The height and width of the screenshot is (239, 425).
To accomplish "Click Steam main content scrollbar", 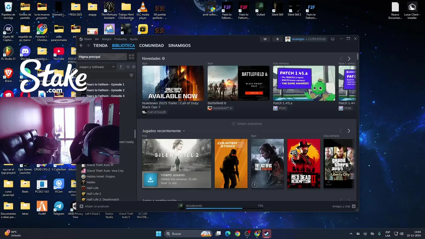I will click(x=358, y=56).
